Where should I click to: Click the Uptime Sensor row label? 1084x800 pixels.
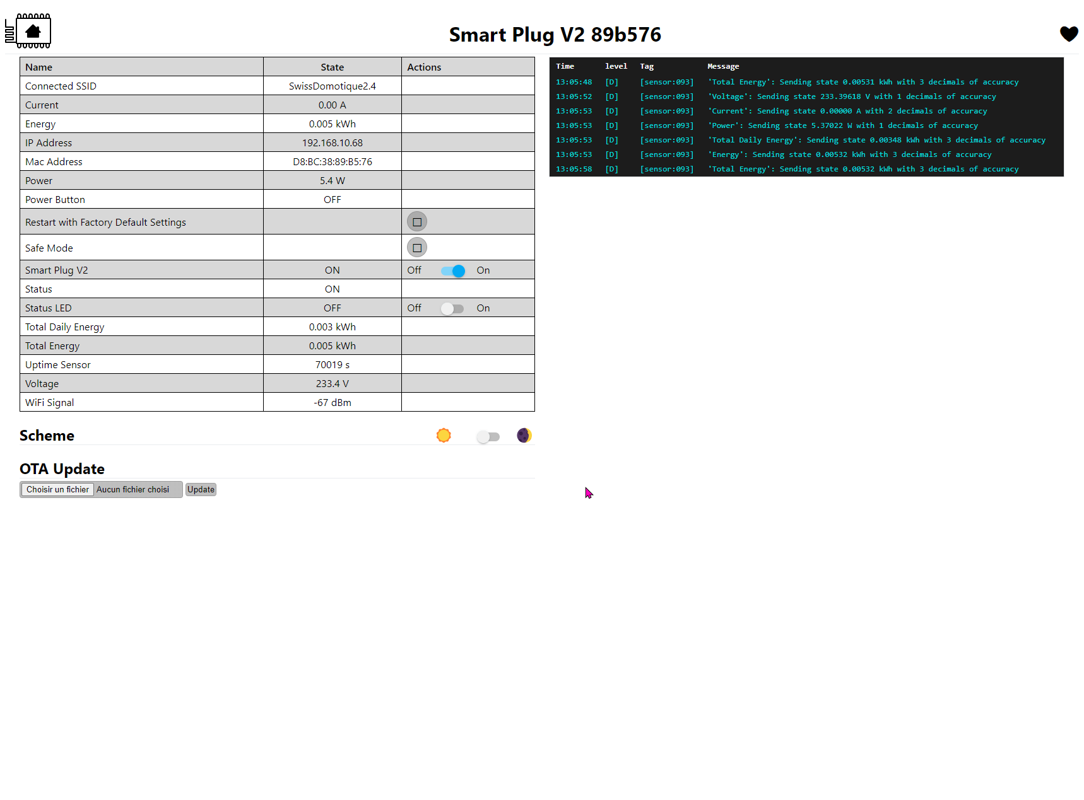pyautogui.click(x=58, y=365)
